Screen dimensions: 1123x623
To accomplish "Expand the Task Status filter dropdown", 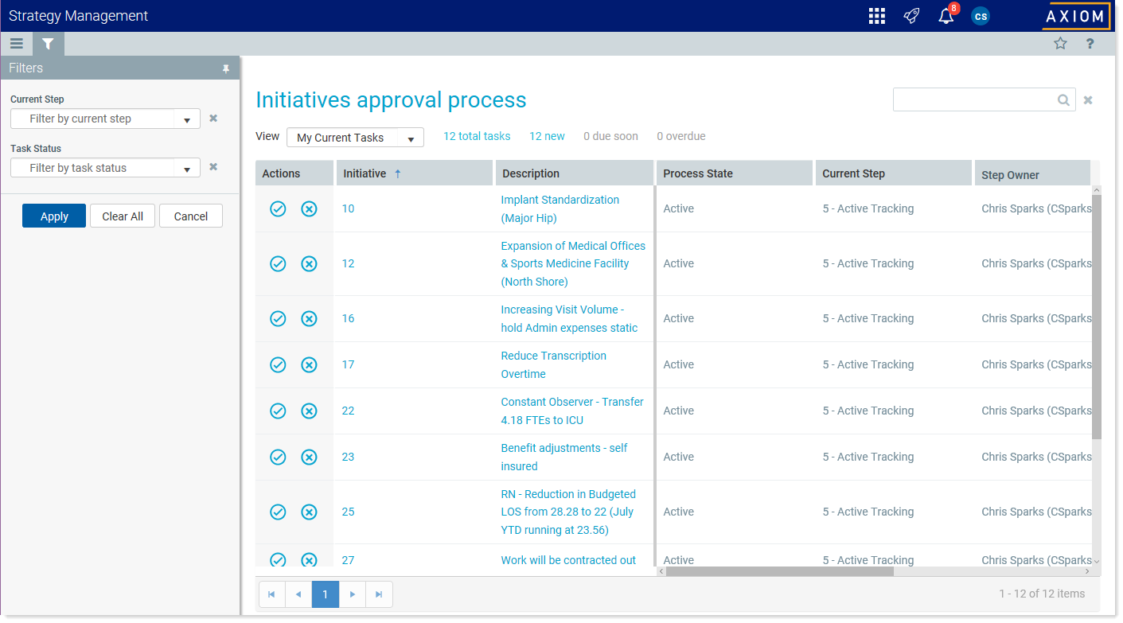I will point(186,169).
